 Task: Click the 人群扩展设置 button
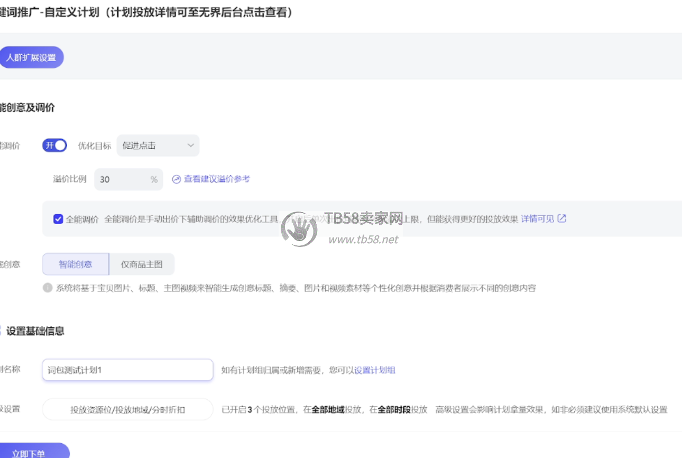[31, 58]
